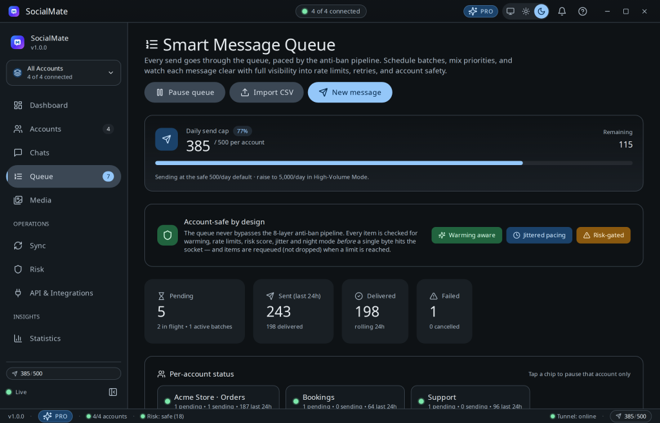Click the Smart Message Queue heading icon
Image resolution: width=660 pixels, height=423 pixels.
(151, 44)
